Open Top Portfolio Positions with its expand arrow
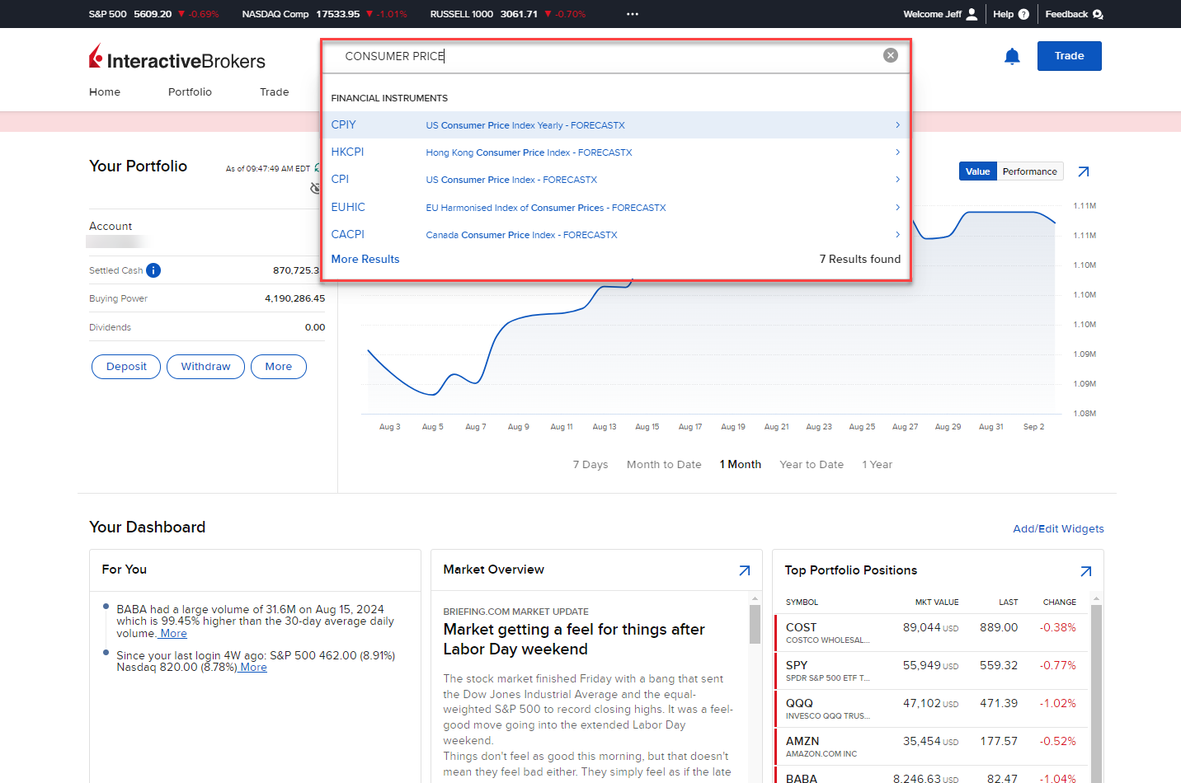 pos(1085,570)
